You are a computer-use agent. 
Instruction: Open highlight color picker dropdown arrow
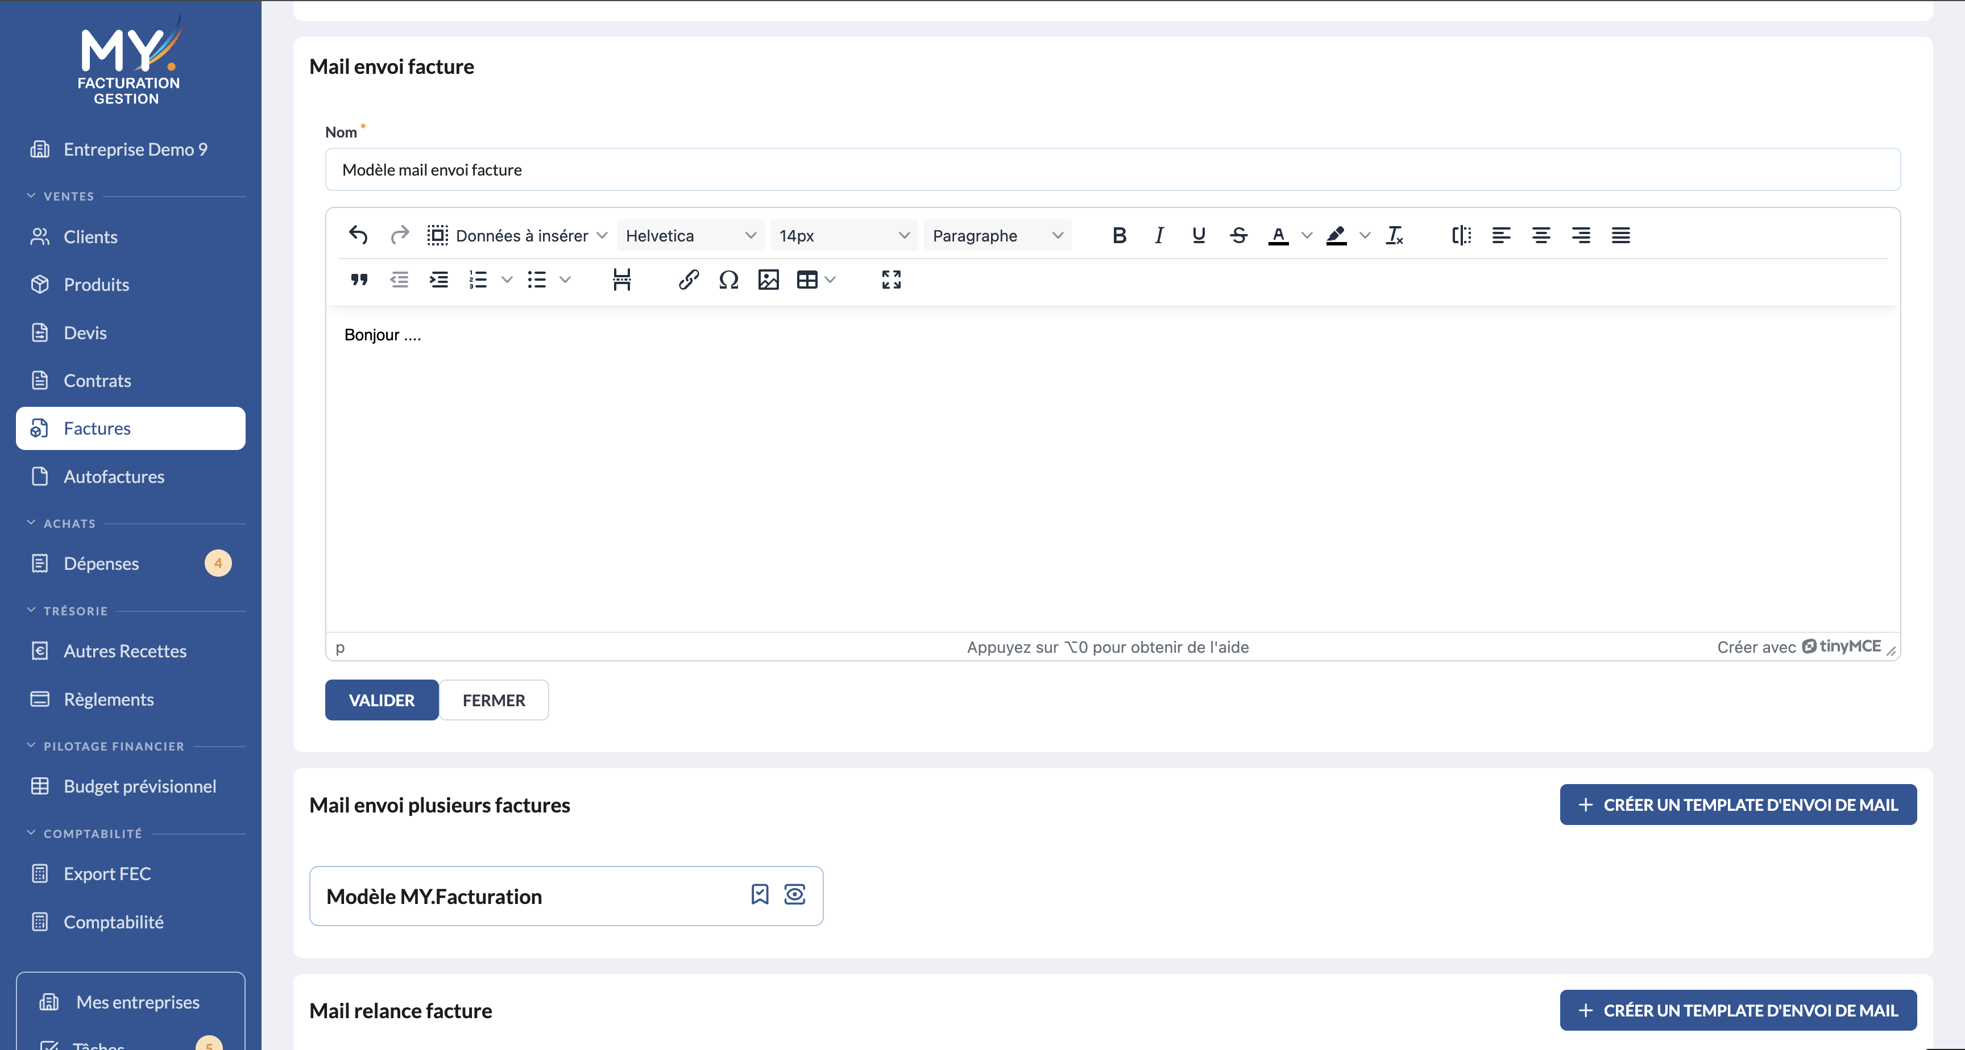(x=1365, y=235)
